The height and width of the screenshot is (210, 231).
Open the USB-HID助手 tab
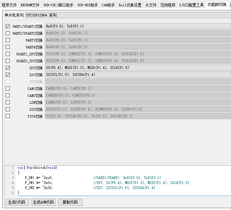tap(88, 5)
